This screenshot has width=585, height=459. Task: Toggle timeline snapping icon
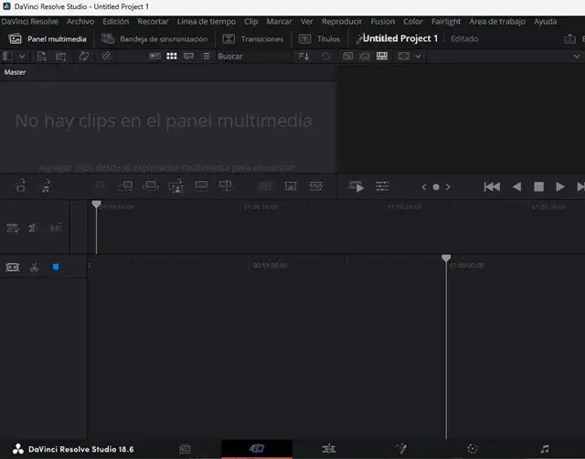pos(12,267)
